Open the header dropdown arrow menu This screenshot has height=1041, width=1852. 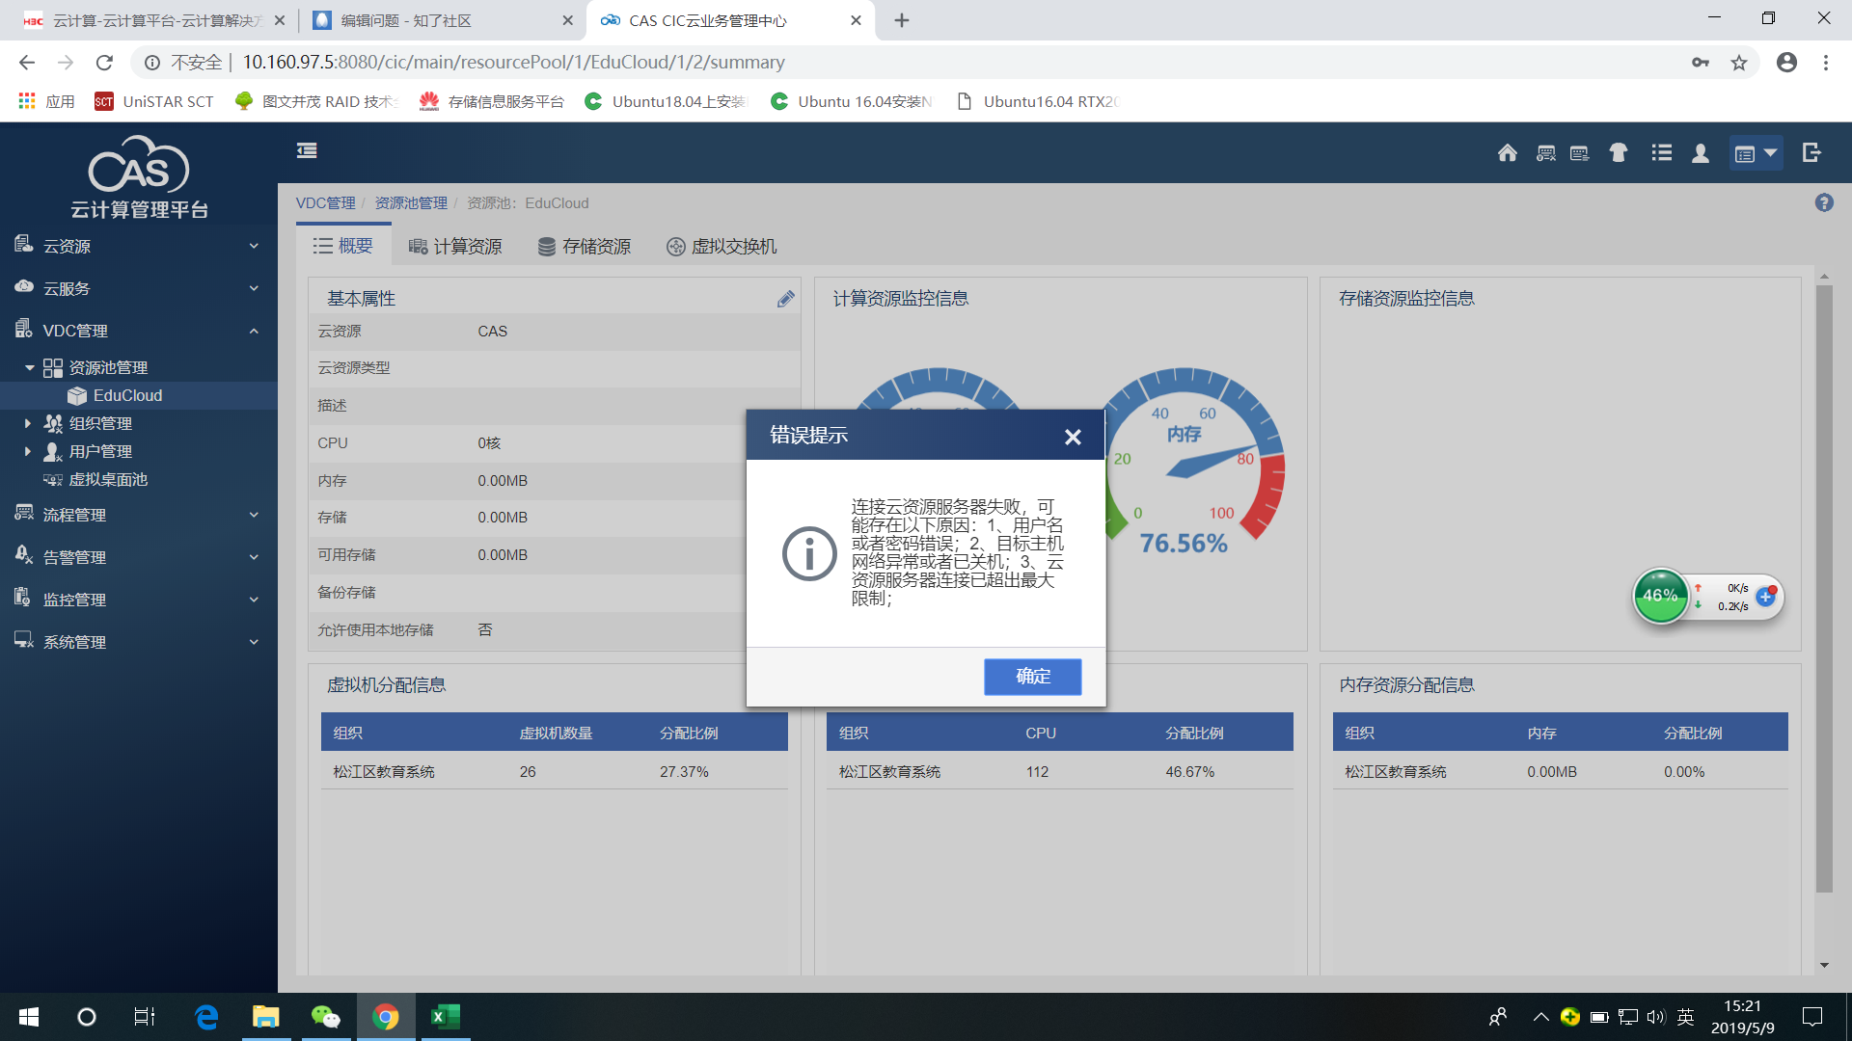coord(1770,152)
